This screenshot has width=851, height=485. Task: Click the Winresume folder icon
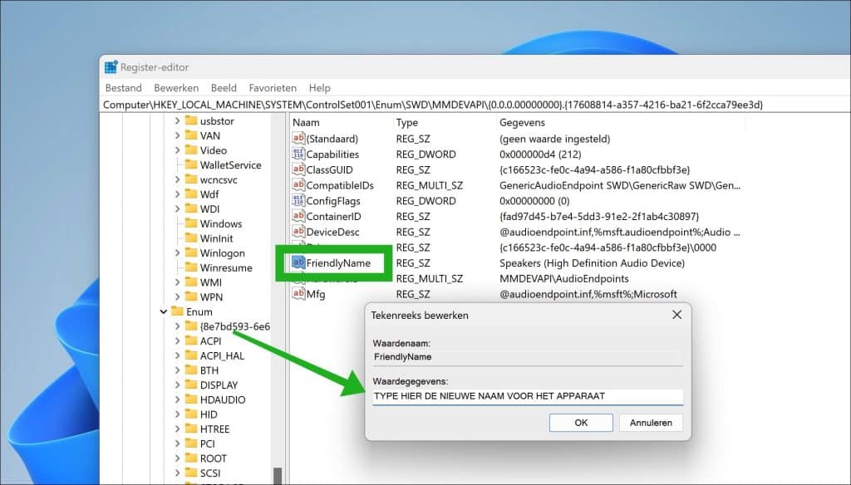[191, 267]
